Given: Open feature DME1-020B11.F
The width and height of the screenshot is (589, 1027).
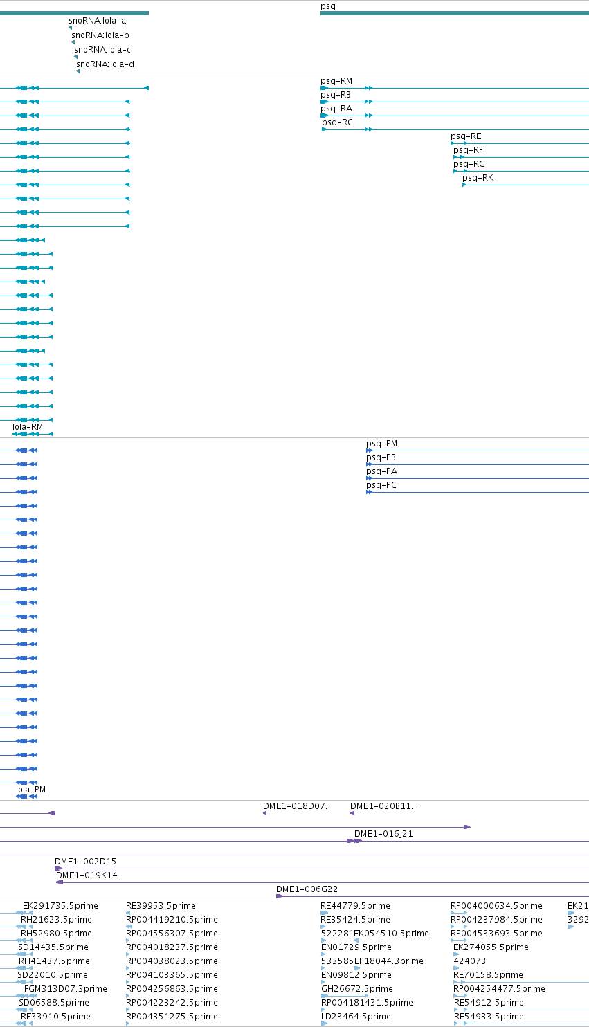Looking at the screenshot, I should point(384,806).
